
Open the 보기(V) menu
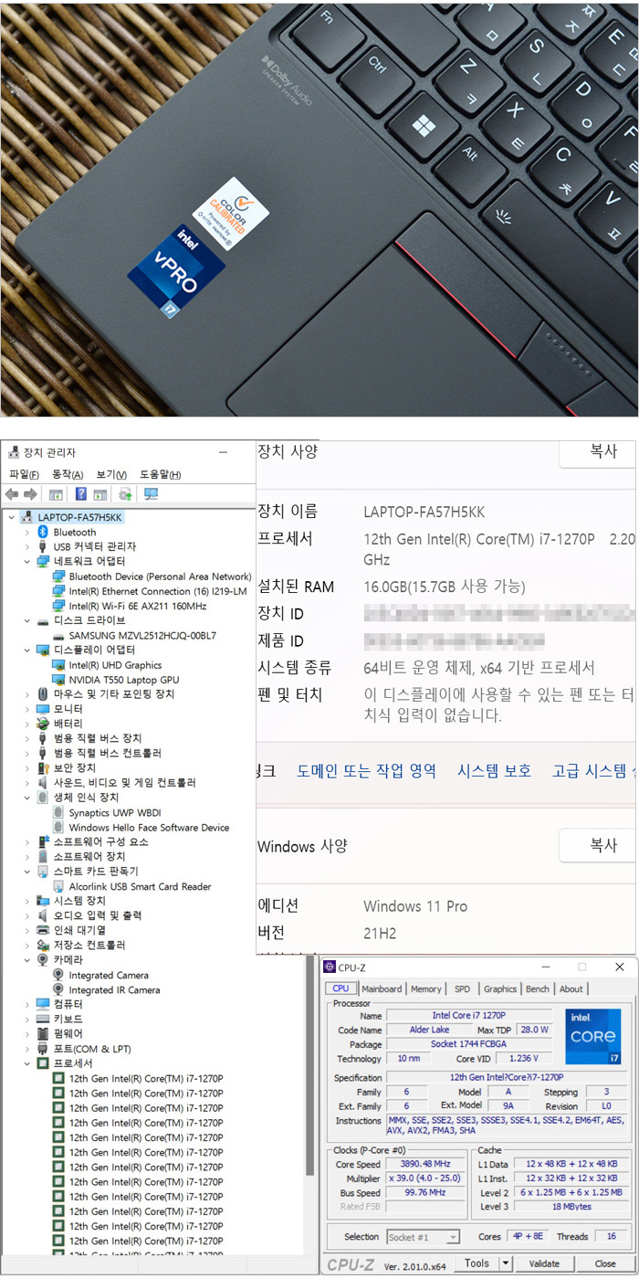[111, 475]
